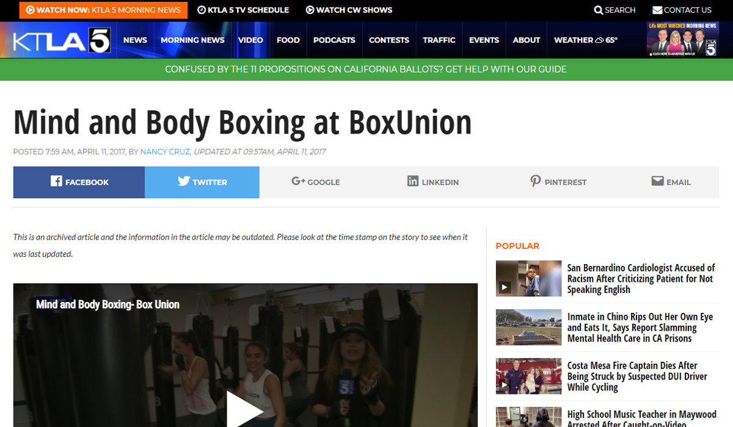The height and width of the screenshot is (427, 733).
Task: Watch KTLA 5 Morning News now
Action: coord(103,10)
